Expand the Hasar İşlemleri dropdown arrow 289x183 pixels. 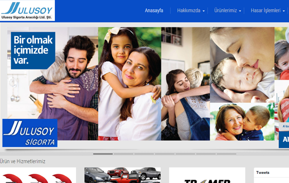coord(284,11)
